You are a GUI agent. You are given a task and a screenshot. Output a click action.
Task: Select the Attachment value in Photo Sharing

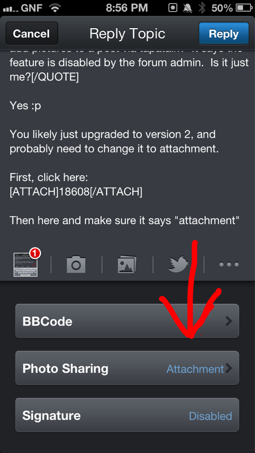coord(195,369)
